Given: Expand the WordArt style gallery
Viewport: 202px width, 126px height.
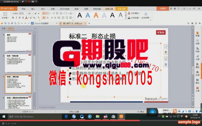Looking at the screenshot, I should (126, 15).
